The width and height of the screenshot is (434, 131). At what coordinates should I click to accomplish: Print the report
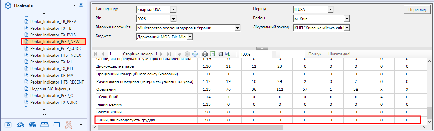pyautogui.click(x=205, y=54)
